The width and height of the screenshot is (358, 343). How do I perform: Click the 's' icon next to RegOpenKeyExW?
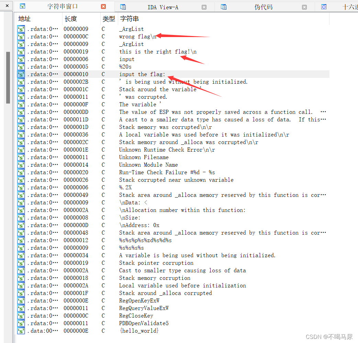[x=20, y=300]
